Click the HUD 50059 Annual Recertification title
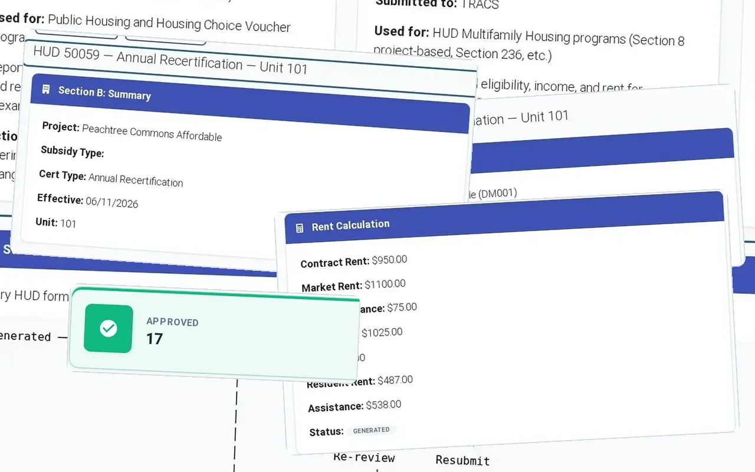The width and height of the screenshot is (755, 472). tap(170, 59)
